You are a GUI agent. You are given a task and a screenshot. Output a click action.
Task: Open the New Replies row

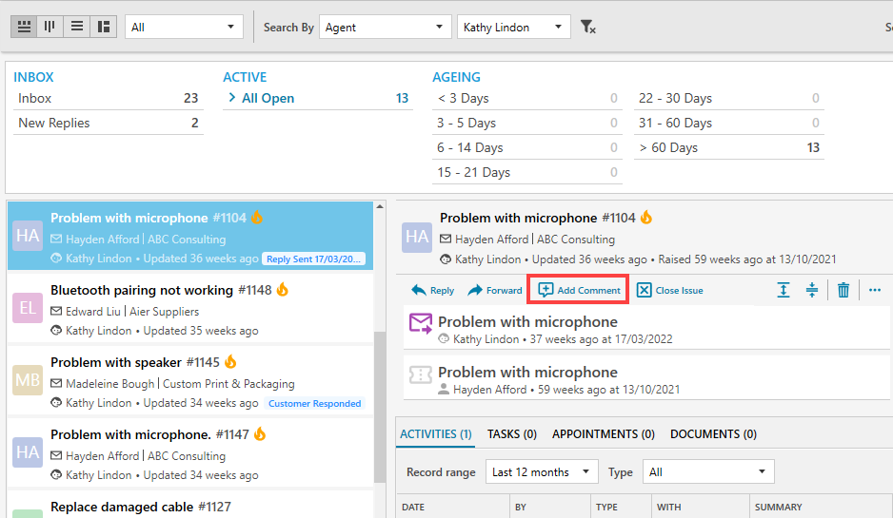tap(109, 123)
